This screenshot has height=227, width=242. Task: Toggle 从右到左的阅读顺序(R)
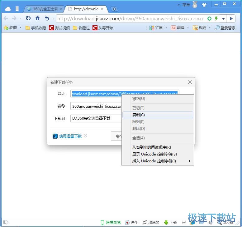[158, 147]
